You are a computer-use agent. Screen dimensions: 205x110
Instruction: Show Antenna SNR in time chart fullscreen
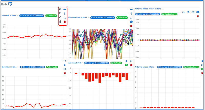coord(131,18)
